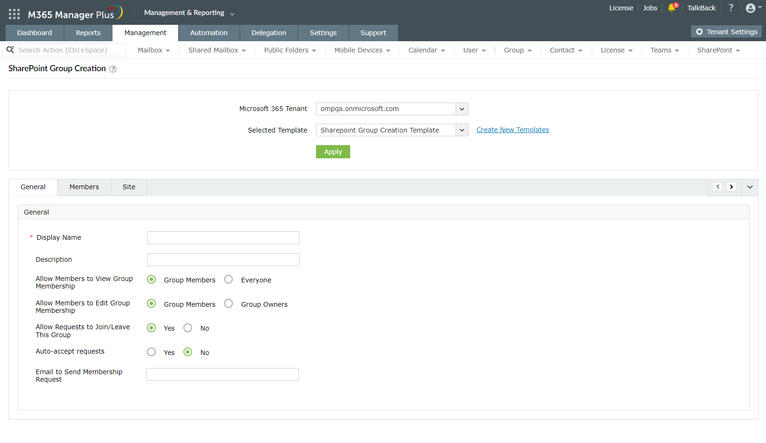Open the Management tab
Image resolution: width=766 pixels, height=443 pixels.
pos(145,33)
